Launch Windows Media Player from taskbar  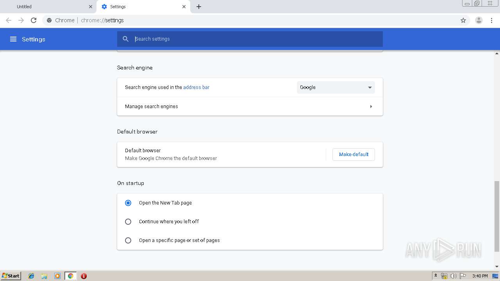coord(57,276)
